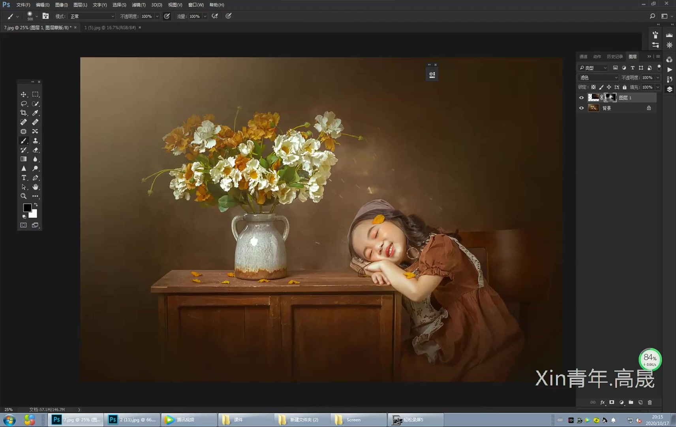Enable airbrush-style build-up effect

215,16
